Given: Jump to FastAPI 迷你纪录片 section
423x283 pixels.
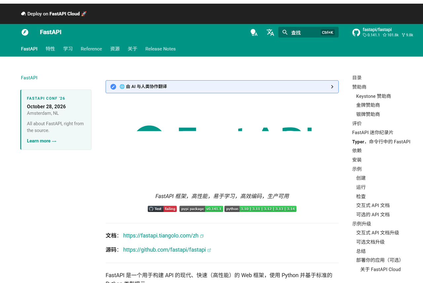Looking at the screenshot, I should tap(373, 132).
